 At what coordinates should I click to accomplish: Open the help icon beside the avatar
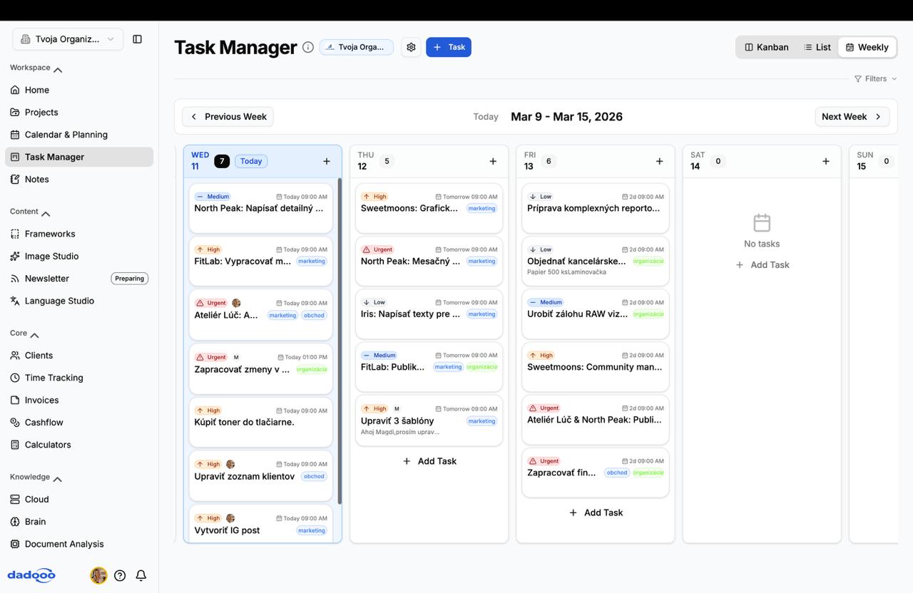[120, 575]
